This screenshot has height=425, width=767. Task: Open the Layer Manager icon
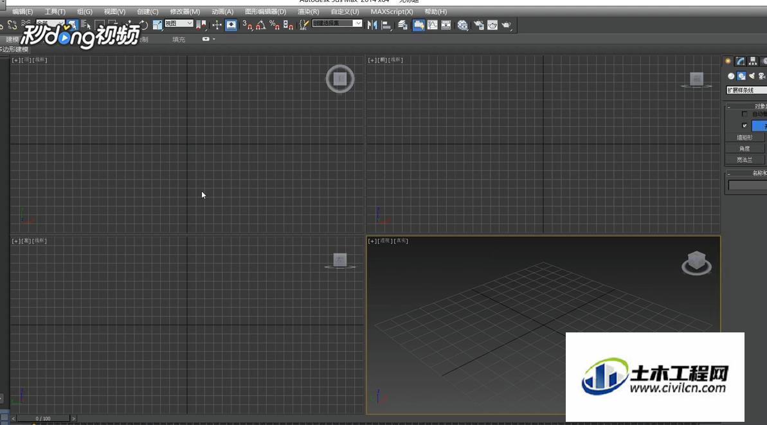[402, 25]
